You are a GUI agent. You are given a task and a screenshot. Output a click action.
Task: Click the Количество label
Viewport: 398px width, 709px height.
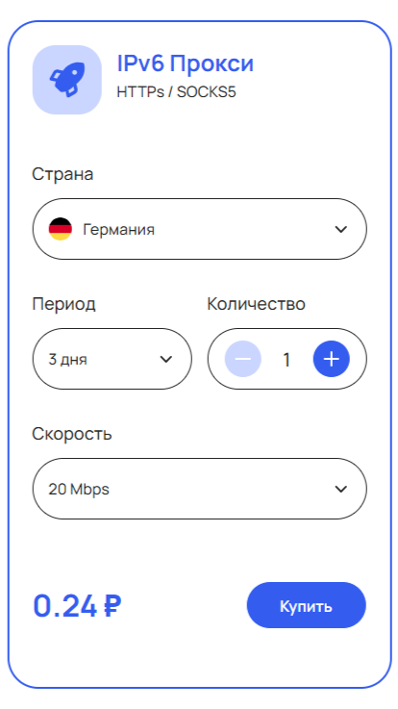[256, 304]
